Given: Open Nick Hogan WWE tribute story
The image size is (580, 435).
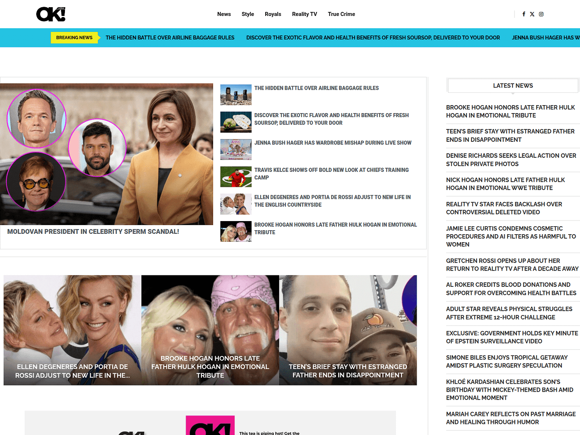Looking at the screenshot, I should coord(506,184).
